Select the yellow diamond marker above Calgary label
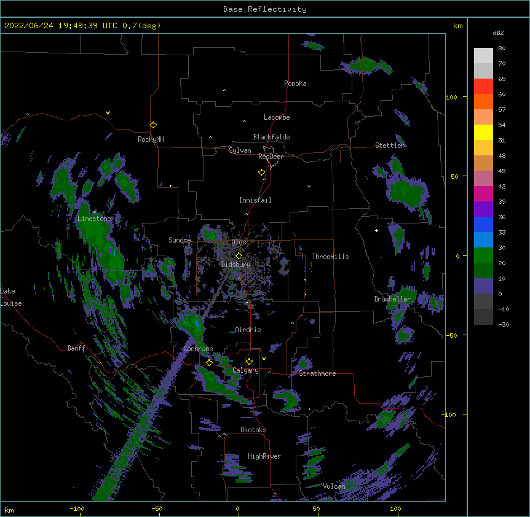 click(249, 362)
